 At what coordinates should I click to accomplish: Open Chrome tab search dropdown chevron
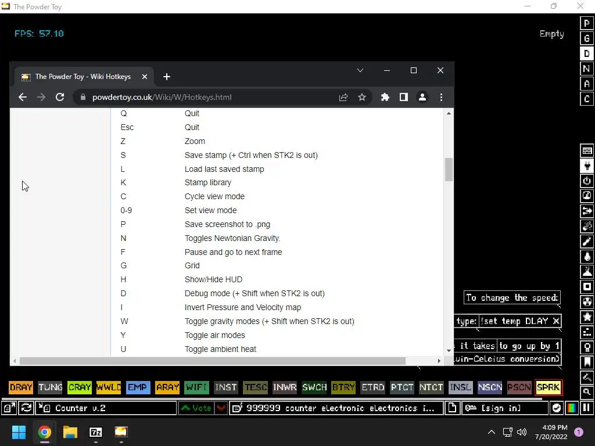point(360,70)
